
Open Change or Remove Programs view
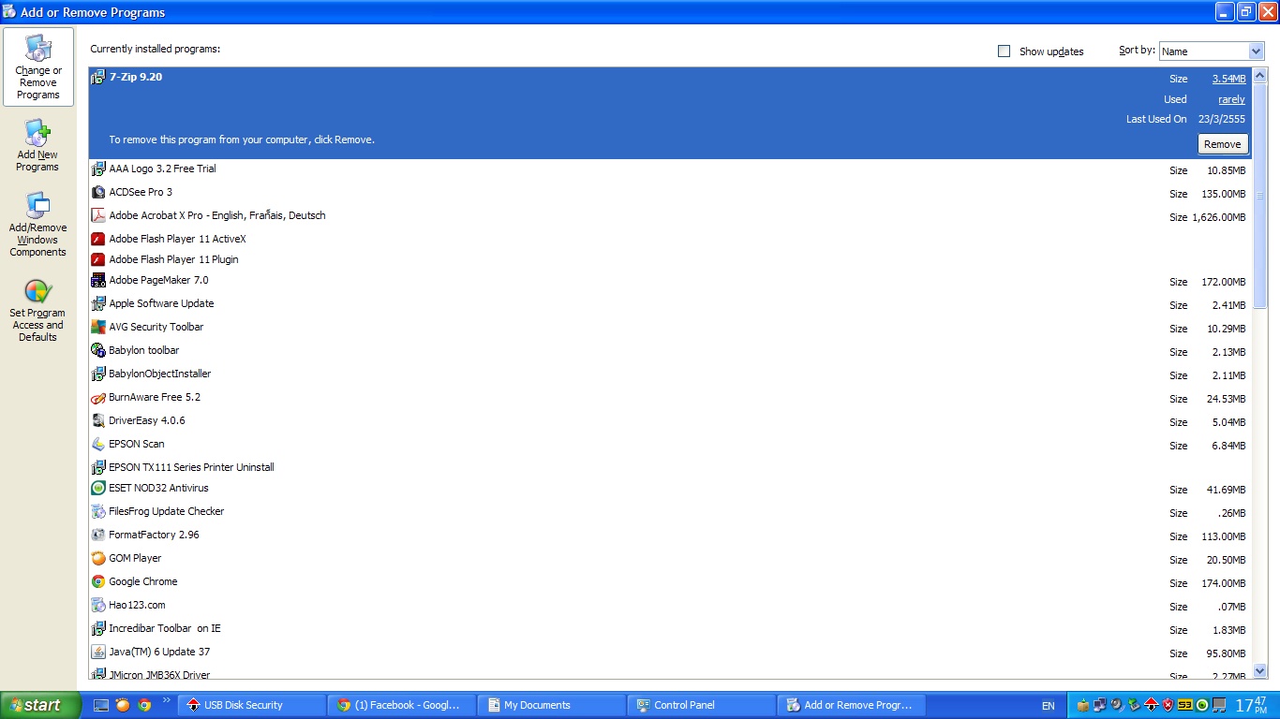tap(38, 67)
